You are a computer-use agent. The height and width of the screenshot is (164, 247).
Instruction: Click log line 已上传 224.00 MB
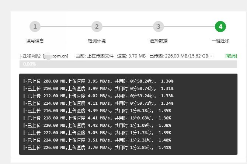[97, 140]
